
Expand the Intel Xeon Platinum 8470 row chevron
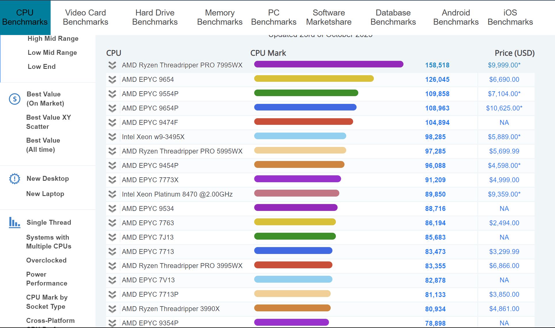[x=112, y=195]
